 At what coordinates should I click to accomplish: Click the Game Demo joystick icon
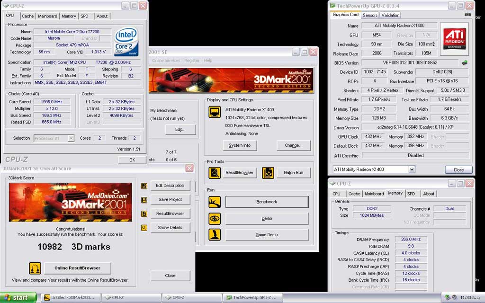click(x=215, y=235)
